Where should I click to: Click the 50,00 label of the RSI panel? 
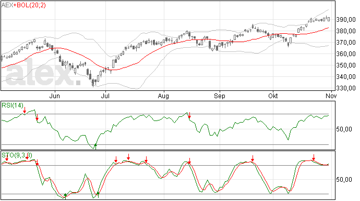tap(344, 129)
